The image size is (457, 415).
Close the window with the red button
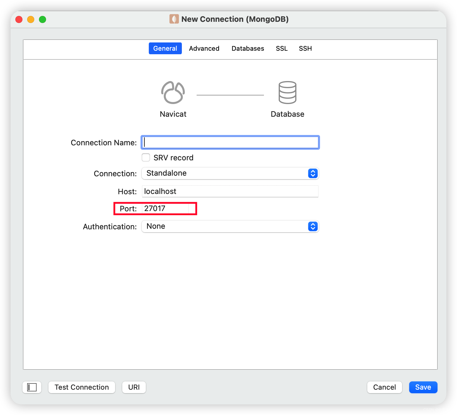(19, 19)
